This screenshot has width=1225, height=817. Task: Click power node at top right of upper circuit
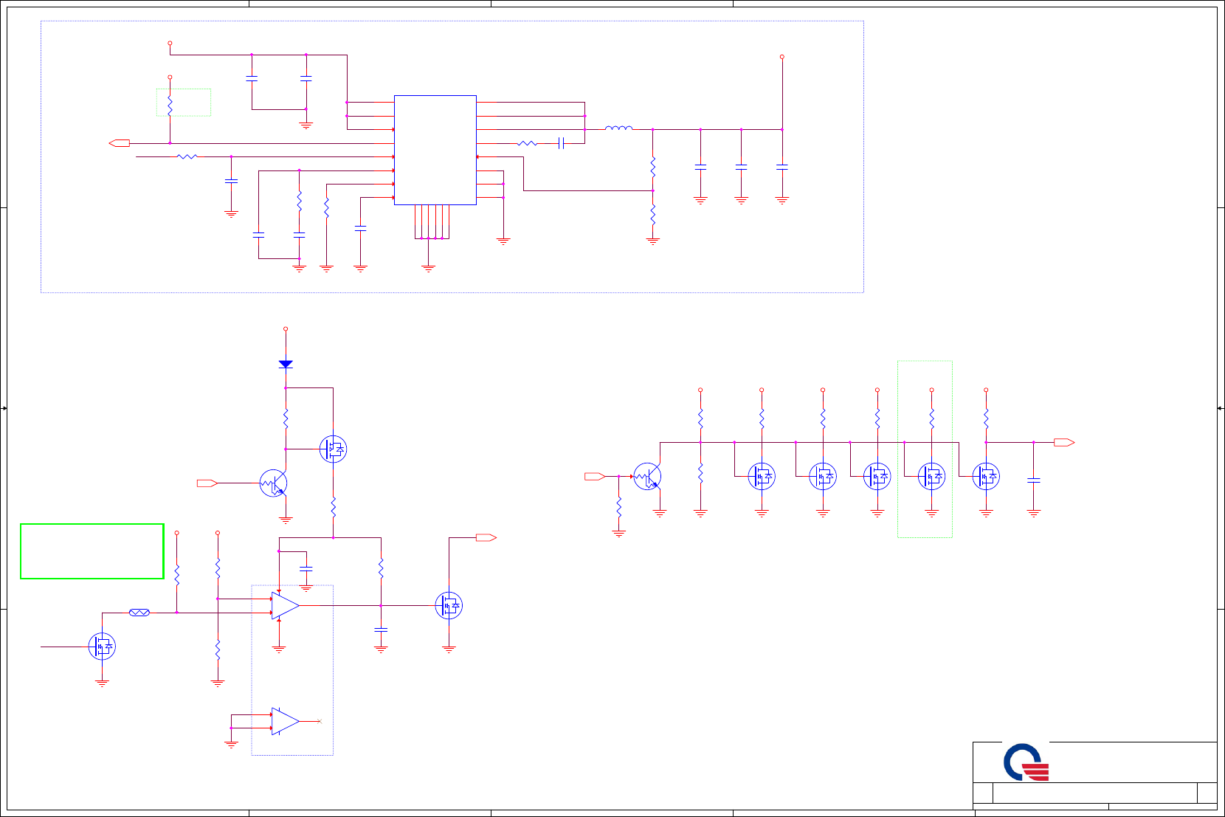782,56
